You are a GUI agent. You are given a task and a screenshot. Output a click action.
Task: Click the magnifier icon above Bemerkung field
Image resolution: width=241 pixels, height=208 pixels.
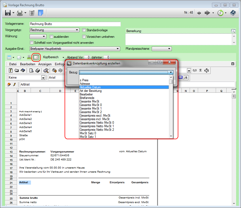[x=233, y=31]
